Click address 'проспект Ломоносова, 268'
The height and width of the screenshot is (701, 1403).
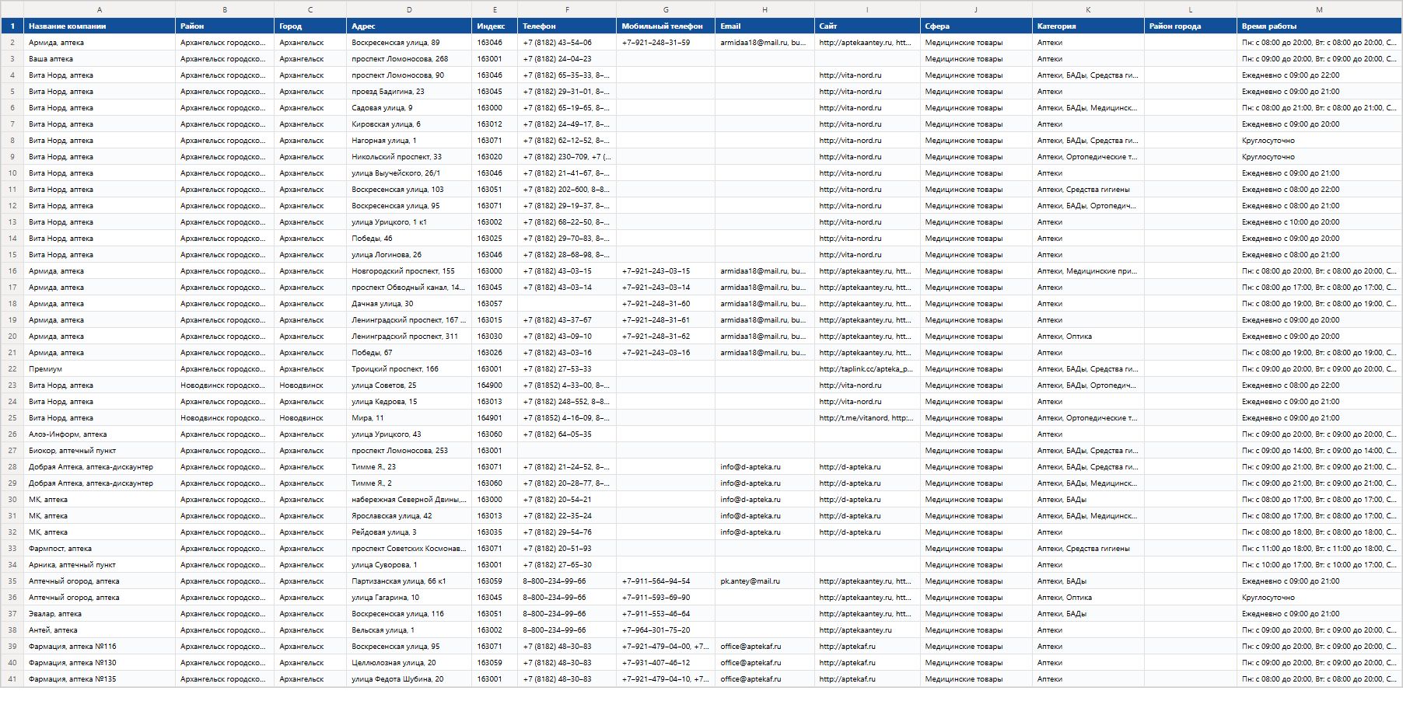[x=409, y=59]
